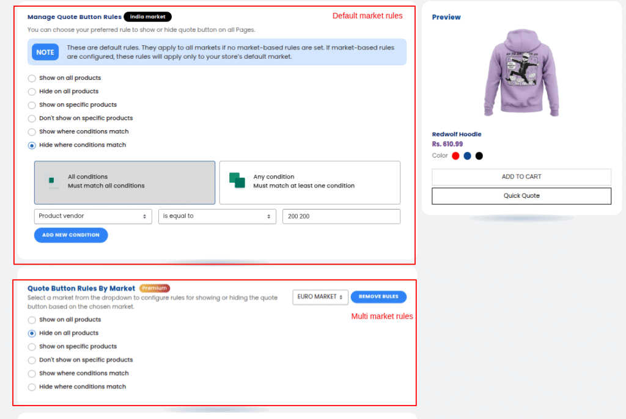The width and height of the screenshot is (626, 419).
Task: Select the "Any condition" match option
Action: tap(309, 182)
